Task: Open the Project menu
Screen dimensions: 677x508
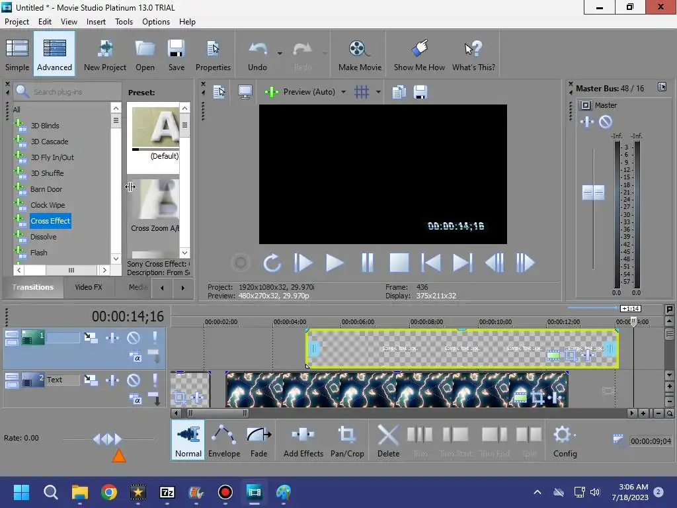Action: [x=17, y=22]
